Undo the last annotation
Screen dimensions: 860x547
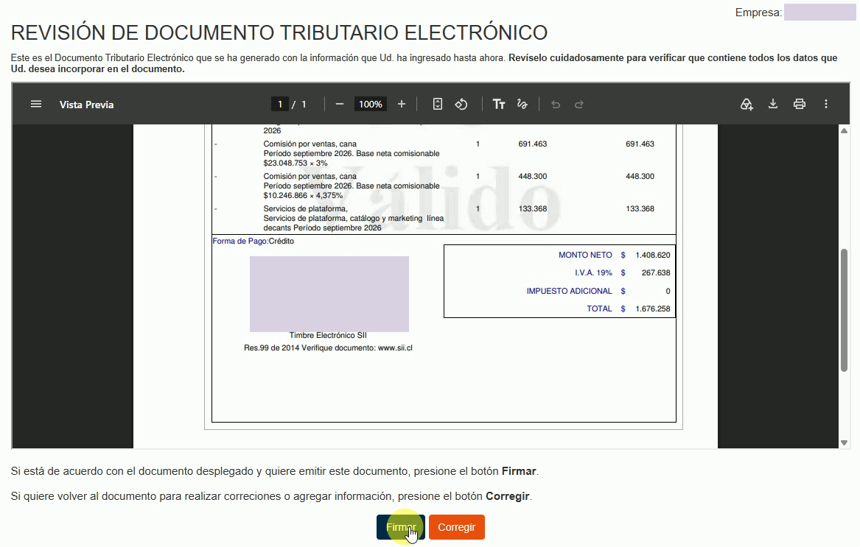coord(556,104)
